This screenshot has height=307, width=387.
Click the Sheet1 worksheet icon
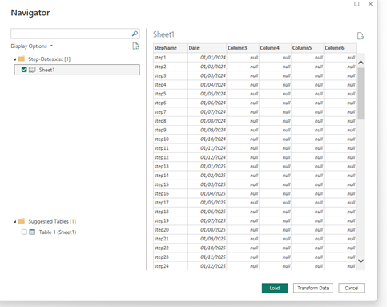click(x=32, y=70)
